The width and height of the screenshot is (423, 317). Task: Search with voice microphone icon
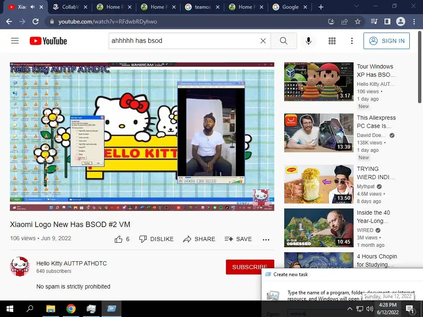(309, 41)
